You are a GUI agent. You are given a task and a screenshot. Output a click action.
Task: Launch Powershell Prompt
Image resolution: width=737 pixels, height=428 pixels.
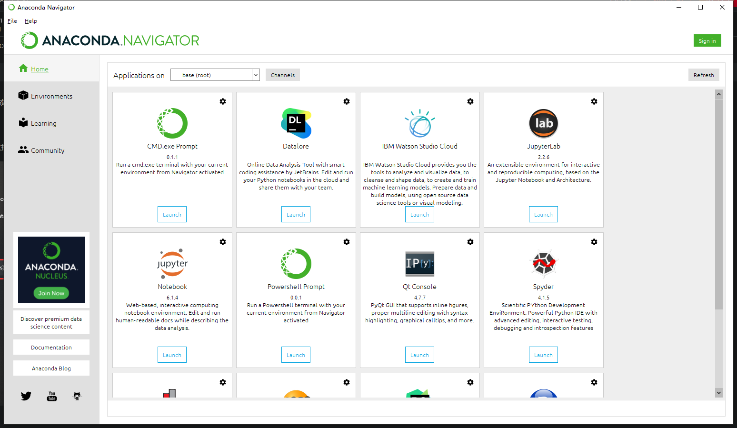click(x=296, y=355)
